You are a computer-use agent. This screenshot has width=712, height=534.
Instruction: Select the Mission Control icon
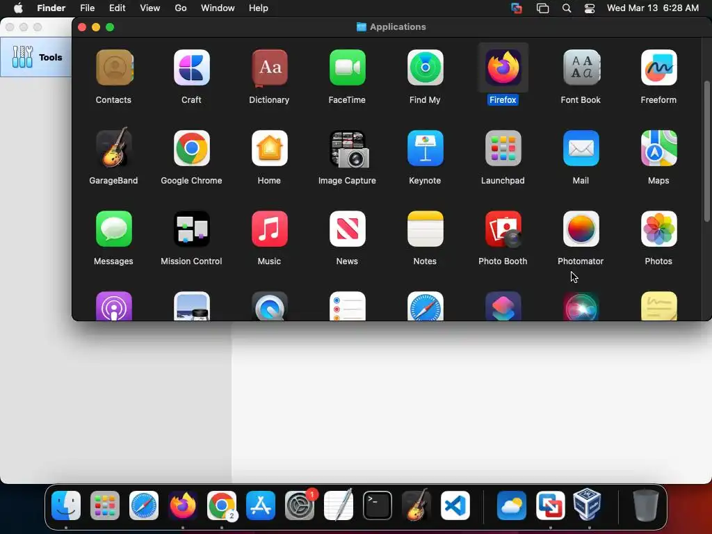pyautogui.click(x=192, y=229)
